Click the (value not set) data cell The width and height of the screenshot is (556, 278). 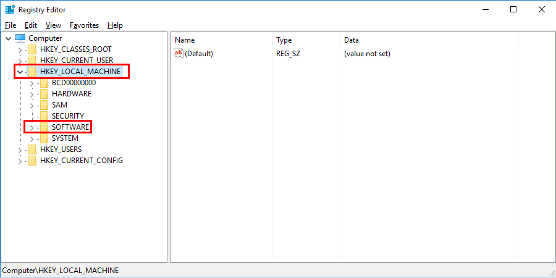[x=367, y=54]
